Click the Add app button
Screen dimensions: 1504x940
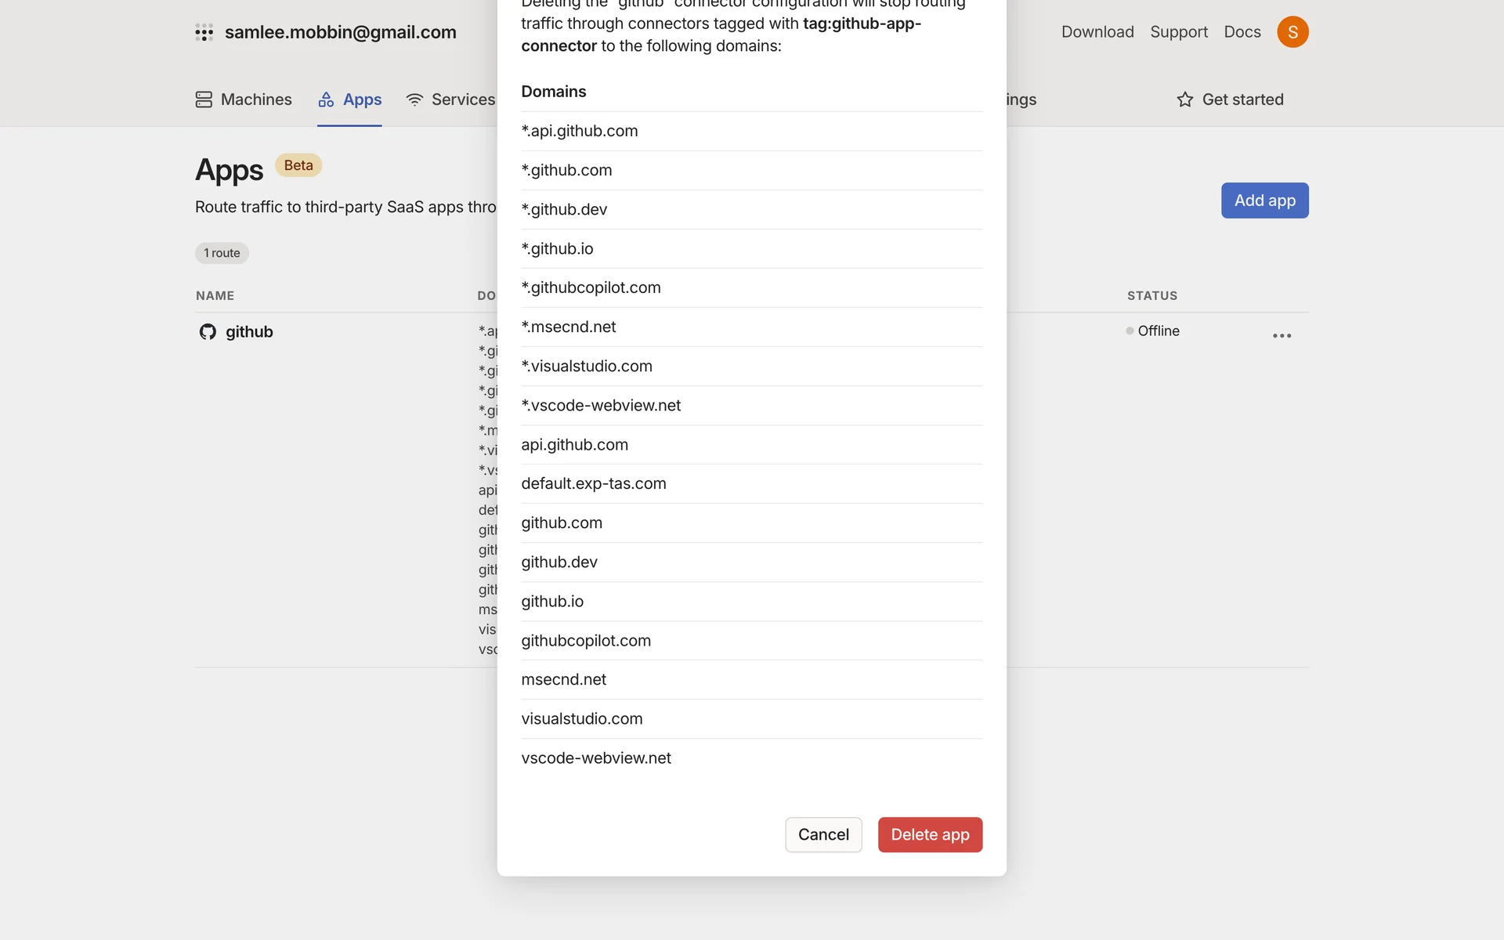coord(1264,201)
